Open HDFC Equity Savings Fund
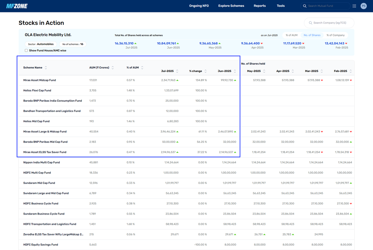 point(41,244)
